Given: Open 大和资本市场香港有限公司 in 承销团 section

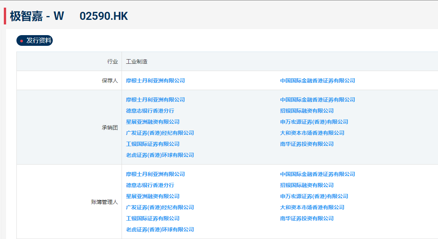Looking at the screenshot, I should [312, 133].
